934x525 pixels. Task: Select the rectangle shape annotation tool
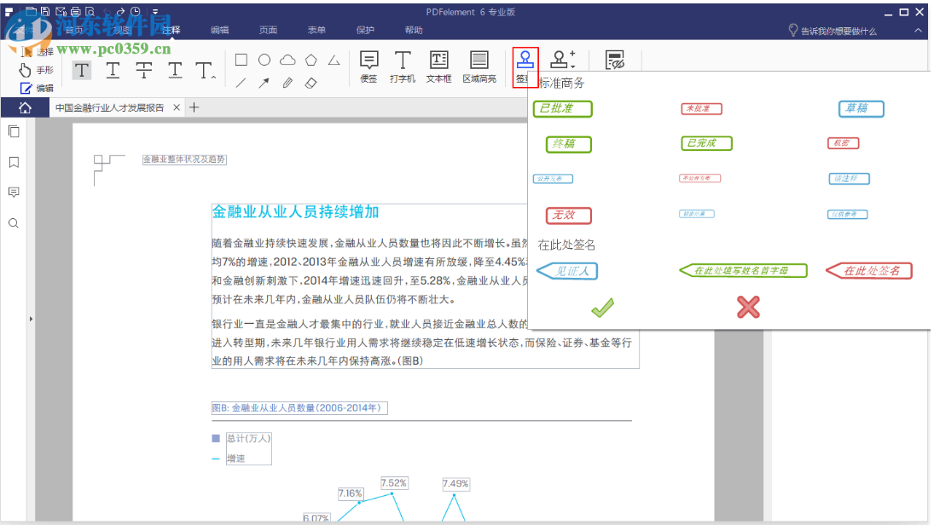pos(240,60)
